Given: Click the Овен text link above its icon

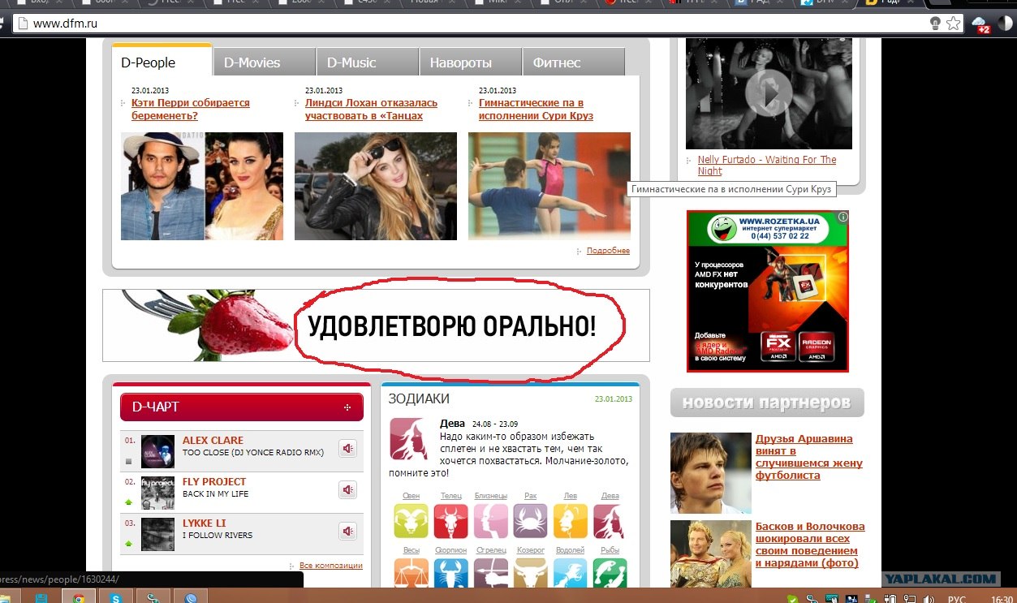Looking at the screenshot, I should [x=411, y=496].
